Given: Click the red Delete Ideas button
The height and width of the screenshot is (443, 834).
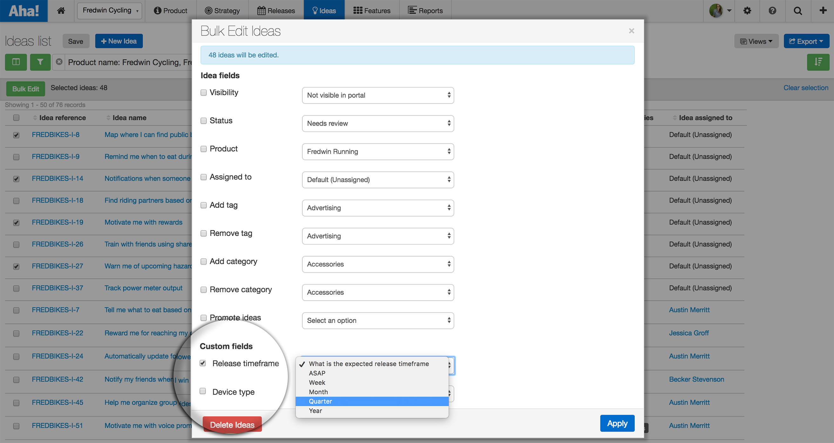Looking at the screenshot, I should [232, 425].
